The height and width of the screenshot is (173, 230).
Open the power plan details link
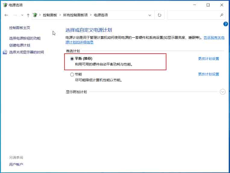click(x=145, y=40)
